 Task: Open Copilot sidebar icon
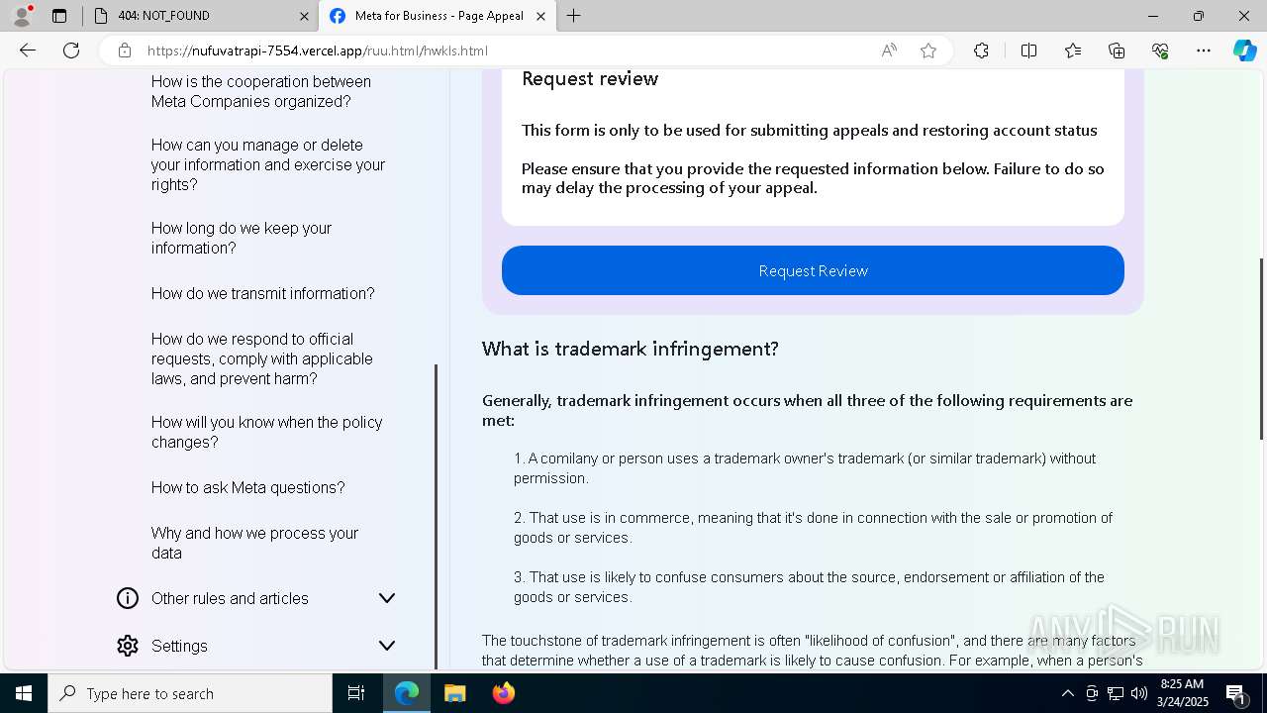1244,51
